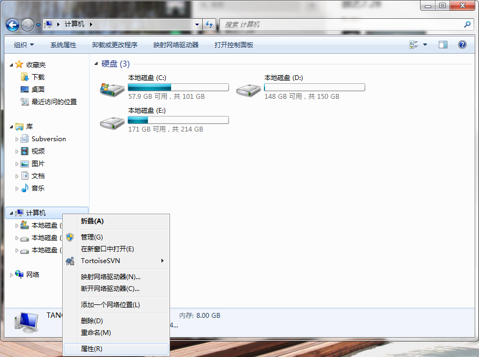This screenshot has height=357, width=479.
Task: Click 卸载或更改程序
Action: point(115,45)
